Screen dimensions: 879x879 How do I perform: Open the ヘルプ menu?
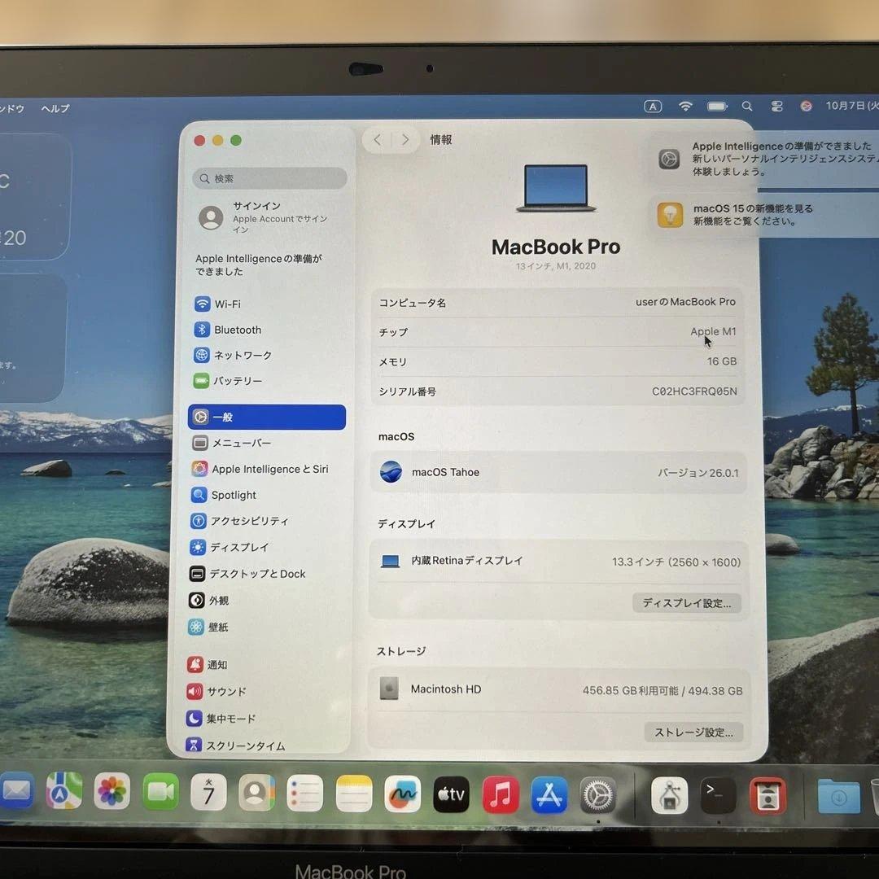pyautogui.click(x=57, y=107)
